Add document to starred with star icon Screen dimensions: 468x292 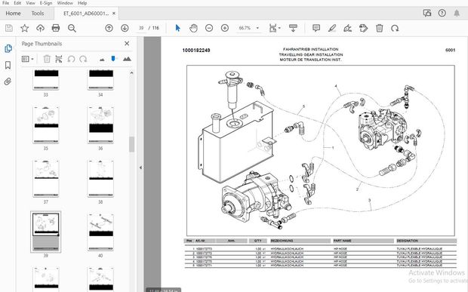click(24, 28)
